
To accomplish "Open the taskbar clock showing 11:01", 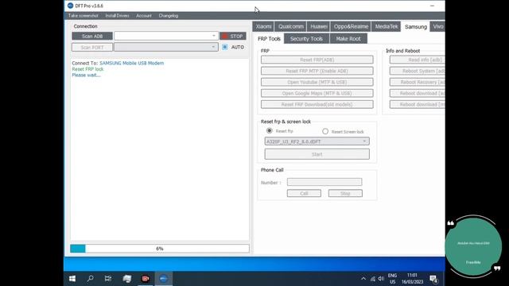I will (412, 279).
